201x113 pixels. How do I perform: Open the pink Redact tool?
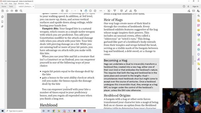pyautogui.click(x=198, y=45)
